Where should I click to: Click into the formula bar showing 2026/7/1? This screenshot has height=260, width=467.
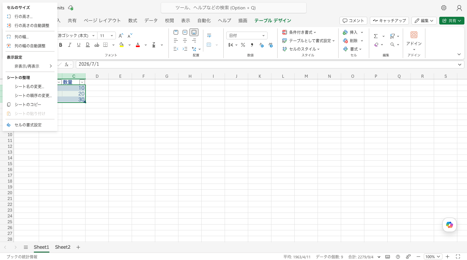266,65
